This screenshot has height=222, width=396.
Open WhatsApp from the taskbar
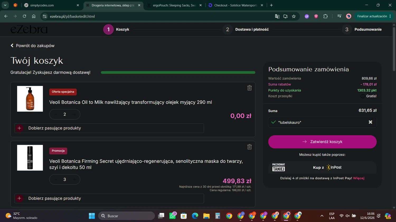pyautogui.click(x=173, y=216)
